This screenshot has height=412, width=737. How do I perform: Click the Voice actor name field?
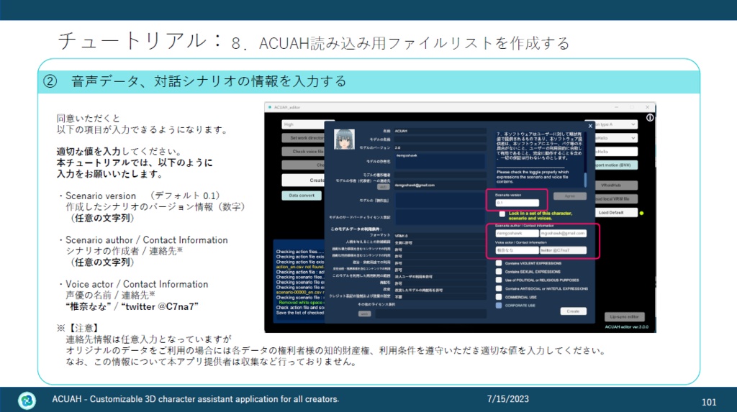[x=517, y=250]
